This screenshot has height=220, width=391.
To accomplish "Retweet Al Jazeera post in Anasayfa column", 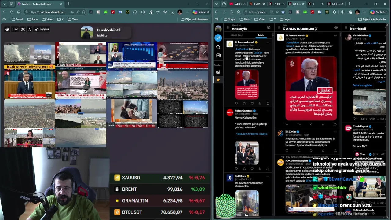I will pyautogui.click(x=244, y=103).
